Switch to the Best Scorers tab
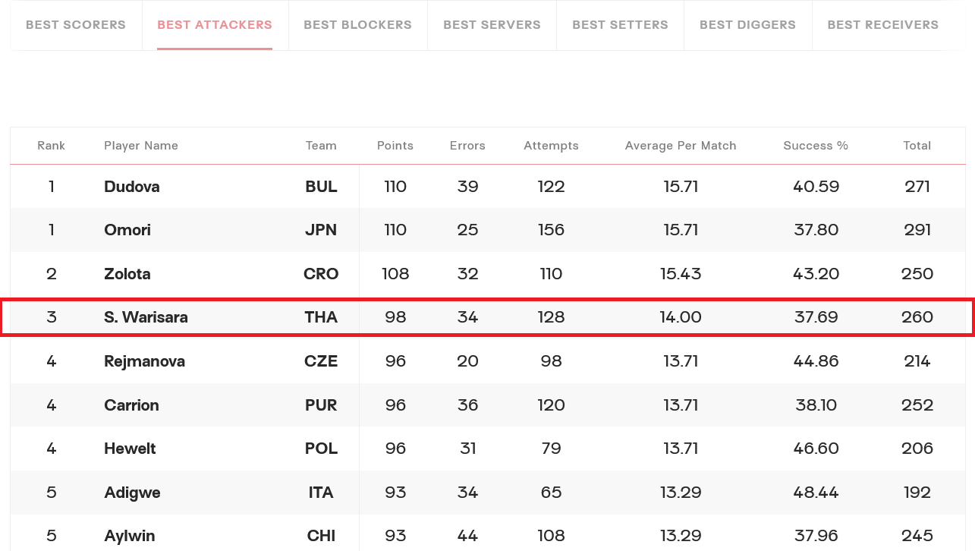The height and width of the screenshot is (551, 975). (76, 24)
